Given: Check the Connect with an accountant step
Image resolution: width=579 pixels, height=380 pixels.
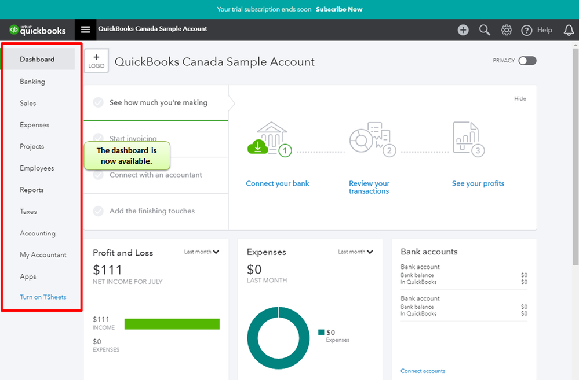Looking at the screenshot, I should 98,175.
